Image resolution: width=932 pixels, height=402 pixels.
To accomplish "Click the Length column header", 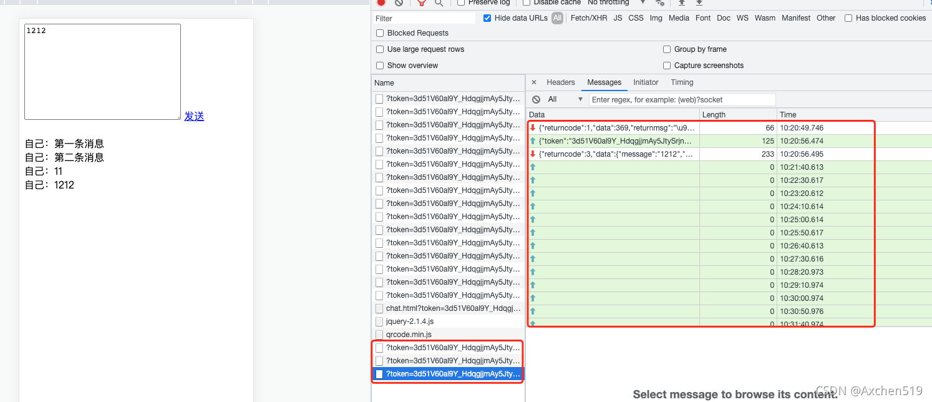I will click(x=738, y=115).
